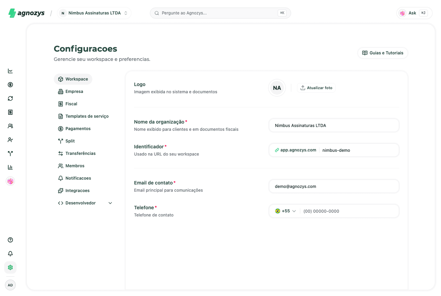Image resolution: width=441 pixels, height=296 pixels.
Task: Open the +55 country code dropdown
Action: pos(286,211)
